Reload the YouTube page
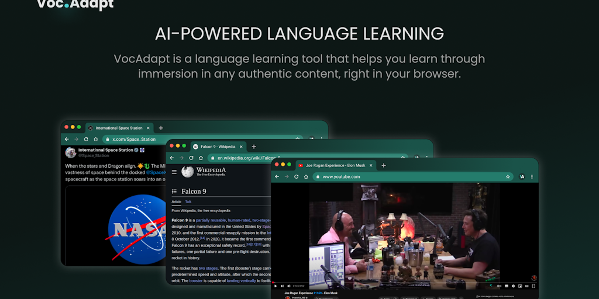The image size is (599, 299). pyautogui.click(x=296, y=176)
